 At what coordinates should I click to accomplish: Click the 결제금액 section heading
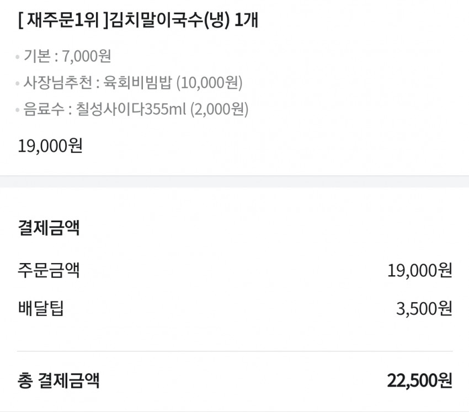(x=49, y=228)
